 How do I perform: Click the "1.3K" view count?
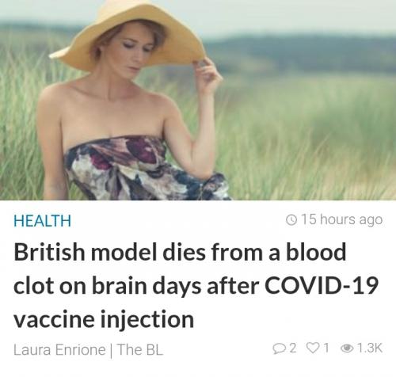369,348
